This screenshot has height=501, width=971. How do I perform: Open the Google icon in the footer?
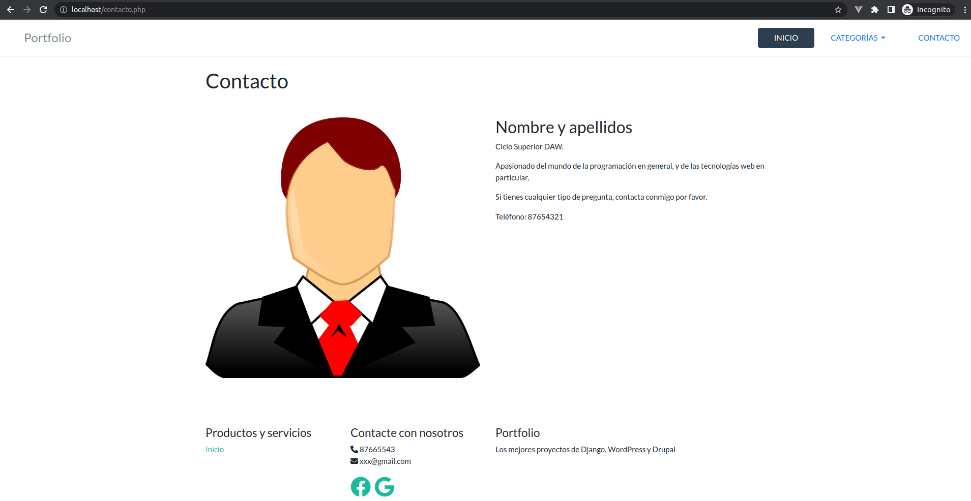click(x=385, y=487)
